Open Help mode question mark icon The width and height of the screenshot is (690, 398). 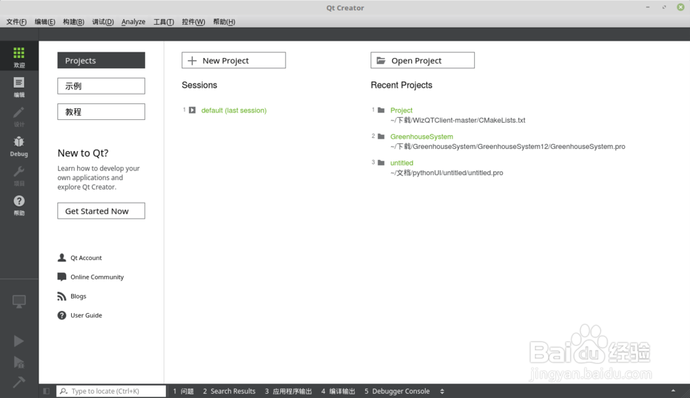19,201
